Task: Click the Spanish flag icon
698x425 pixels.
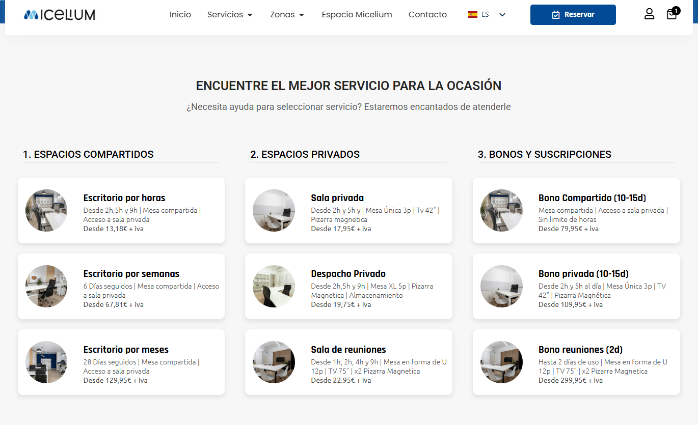Action: pyautogui.click(x=472, y=15)
